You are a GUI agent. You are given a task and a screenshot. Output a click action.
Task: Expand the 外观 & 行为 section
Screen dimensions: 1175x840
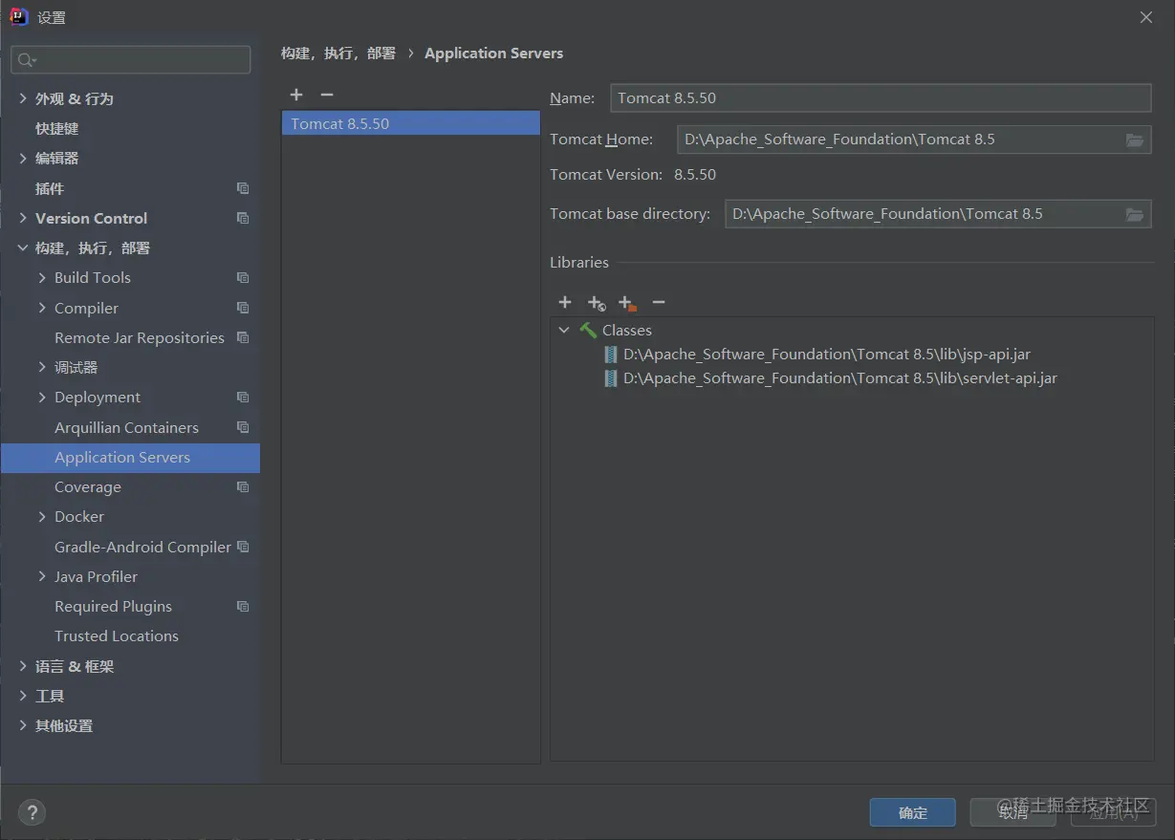click(23, 98)
